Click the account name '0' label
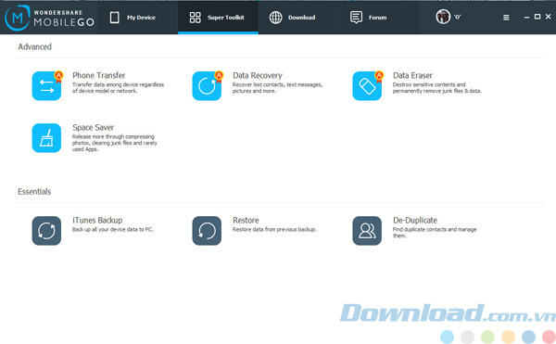This screenshot has height=344, width=556. pyautogui.click(x=458, y=17)
